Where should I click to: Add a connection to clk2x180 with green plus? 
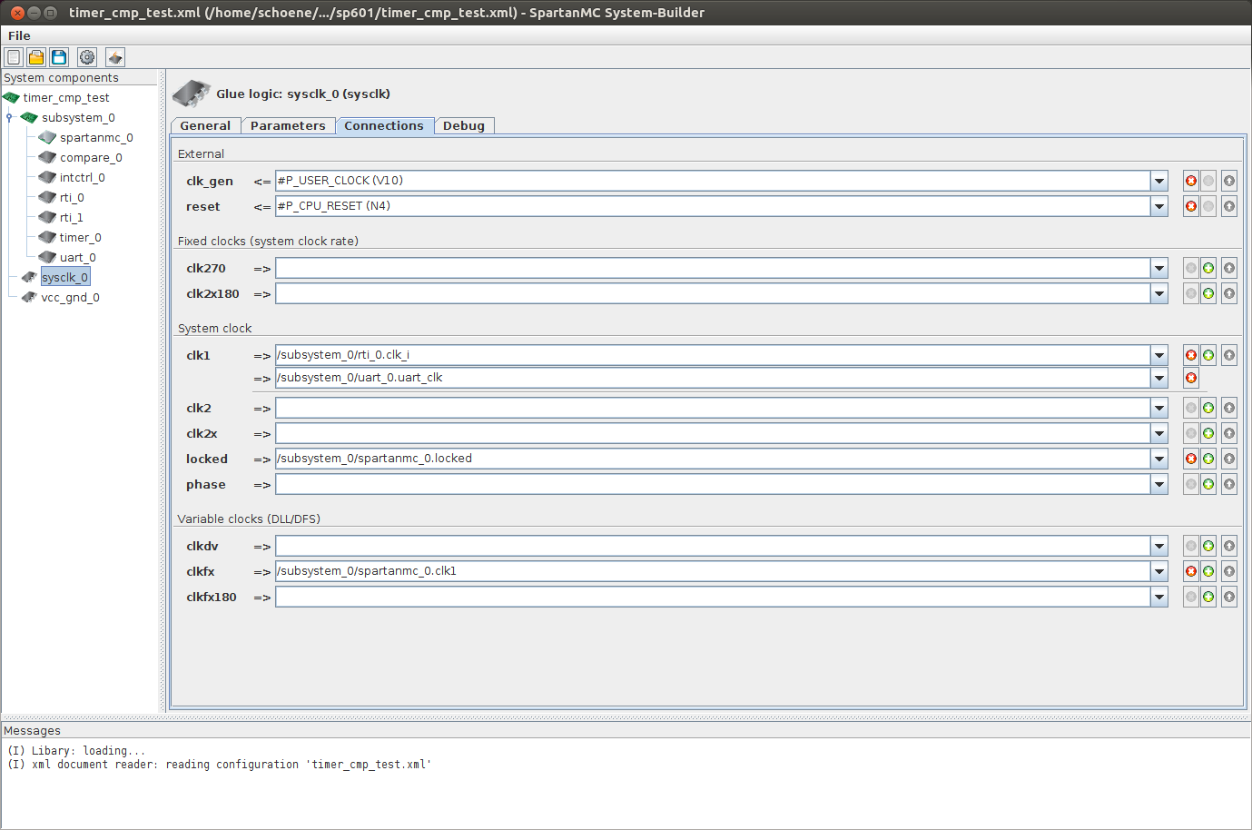(x=1208, y=293)
